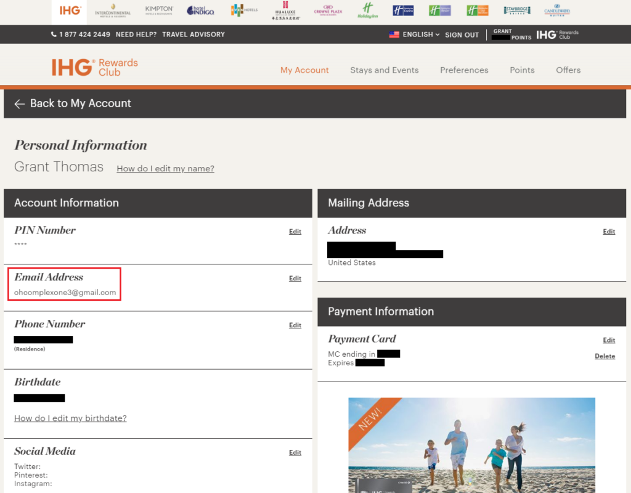Select the Crowne Plaza brand icon
The image size is (631, 493).
point(328,10)
